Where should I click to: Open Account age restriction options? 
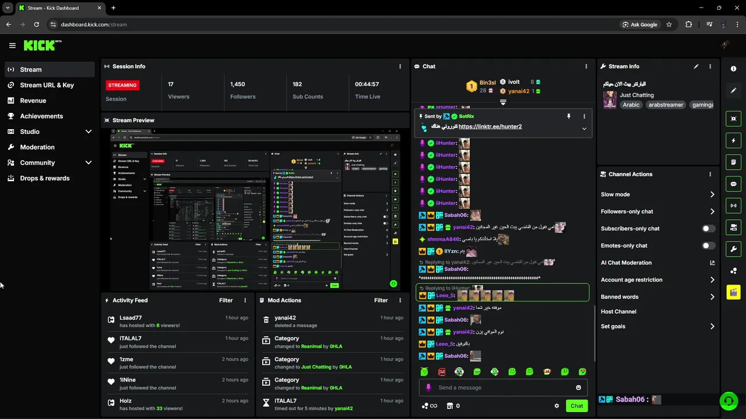coord(657,280)
